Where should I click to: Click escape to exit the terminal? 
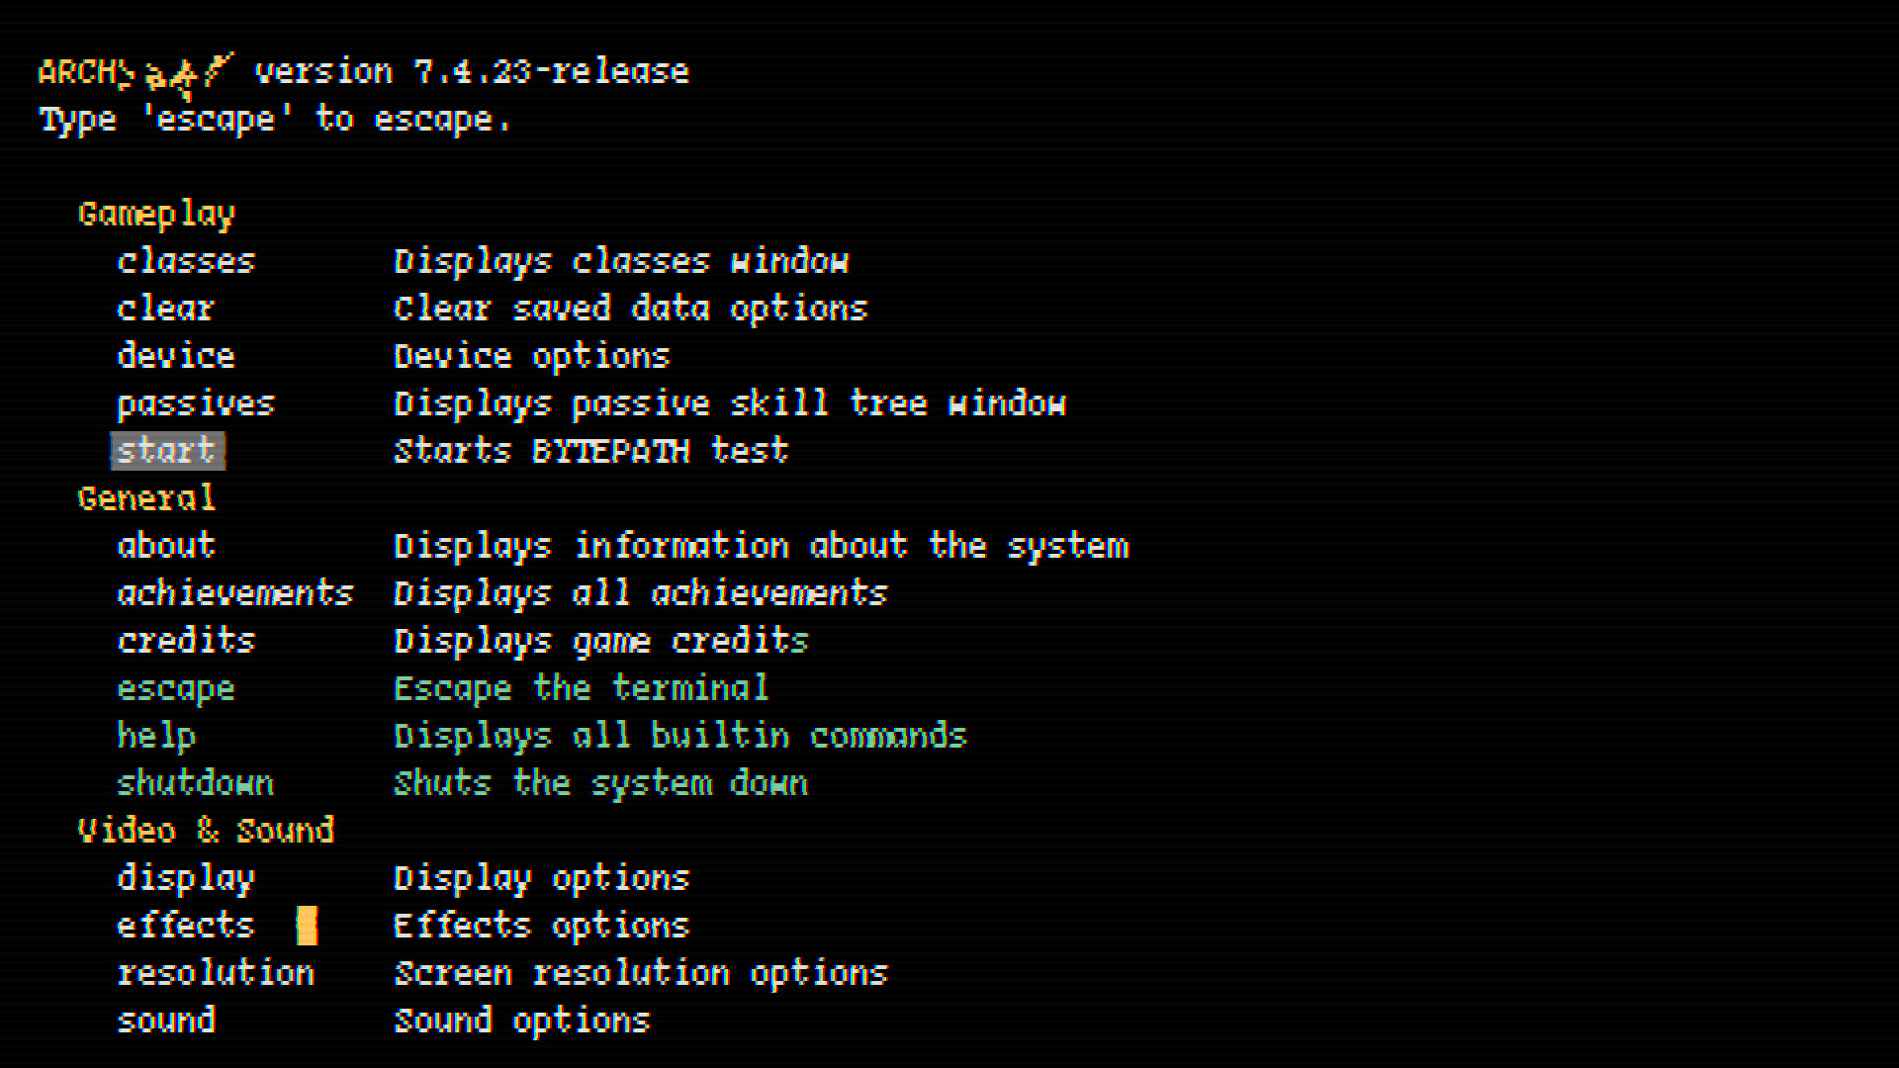click(176, 688)
